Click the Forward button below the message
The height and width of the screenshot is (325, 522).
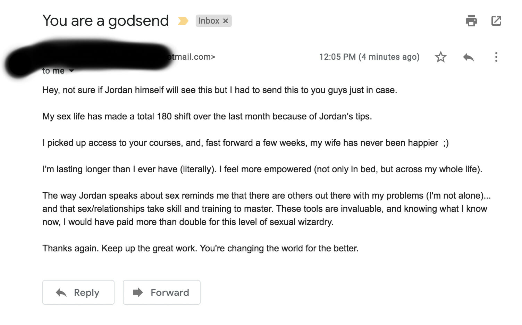(x=162, y=292)
